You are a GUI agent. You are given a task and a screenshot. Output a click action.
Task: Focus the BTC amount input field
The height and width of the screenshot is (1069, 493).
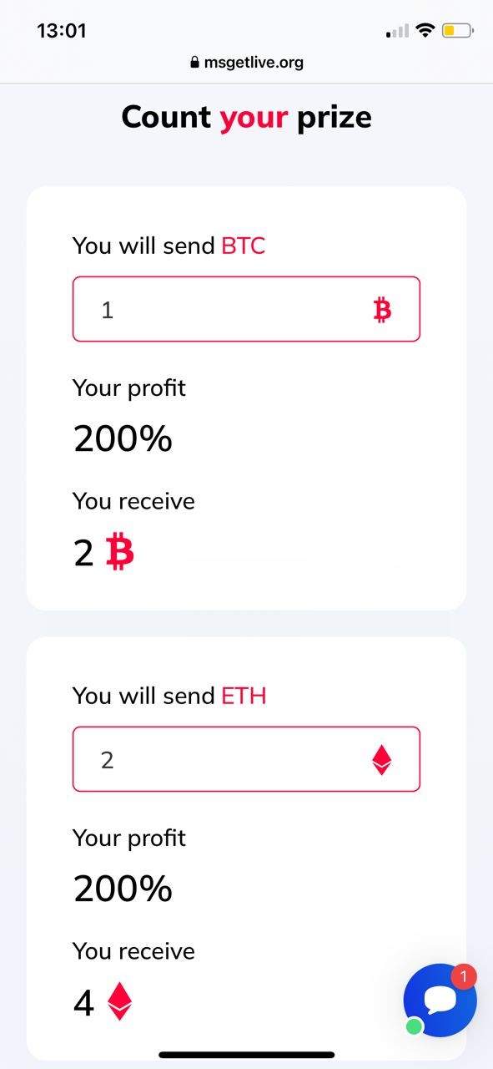[x=246, y=309]
